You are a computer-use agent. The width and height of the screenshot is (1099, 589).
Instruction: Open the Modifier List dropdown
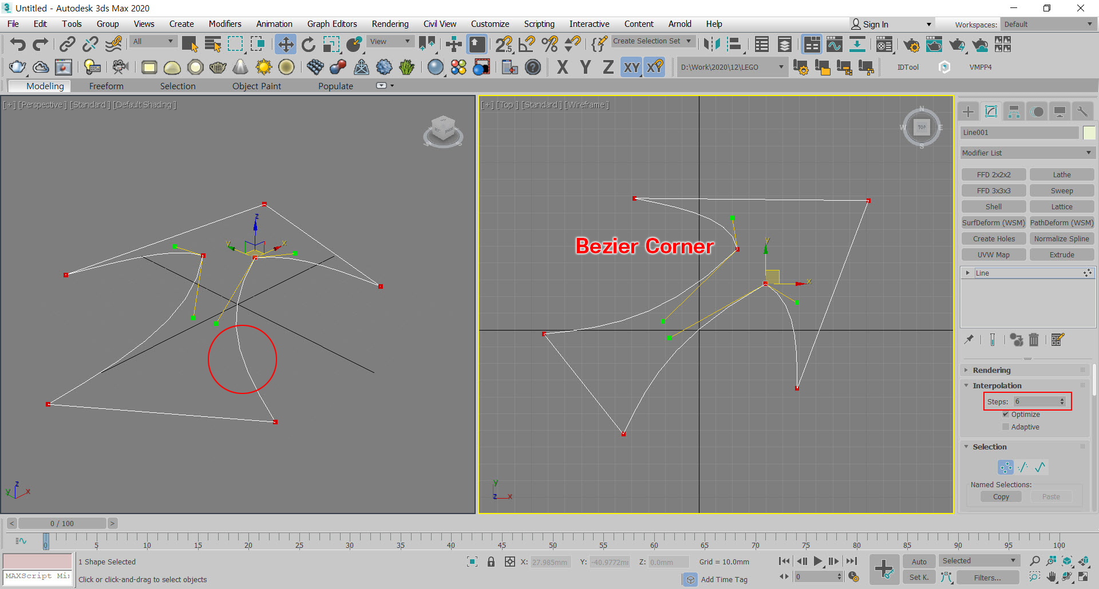click(1027, 153)
